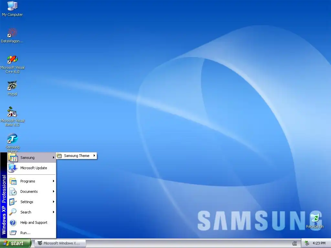Image resolution: width=331 pixels, height=248 pixels.
Task: Open Microsoft Visual Basic 6.0 shortcut
Action: (x=13, y=117)
